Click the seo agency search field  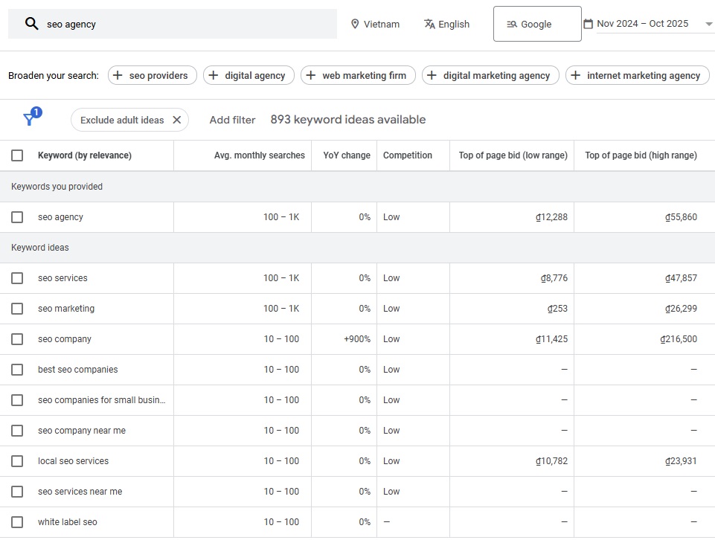[x=173, y=24]
